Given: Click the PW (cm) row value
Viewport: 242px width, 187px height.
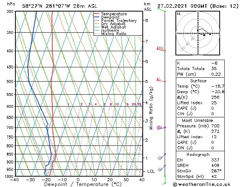Looking at the screenshot, I should pos(216,74).
